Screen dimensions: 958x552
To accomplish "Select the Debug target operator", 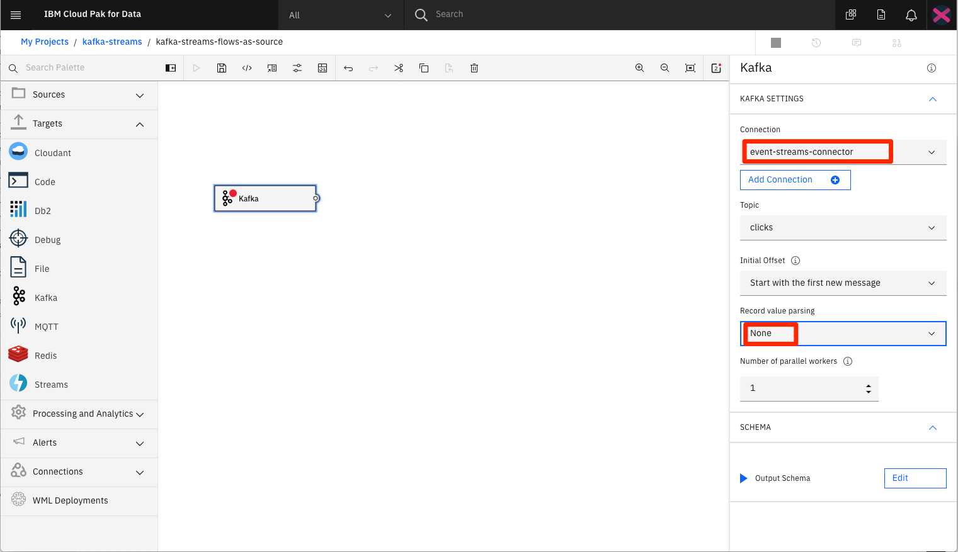I will pos(79,240).
